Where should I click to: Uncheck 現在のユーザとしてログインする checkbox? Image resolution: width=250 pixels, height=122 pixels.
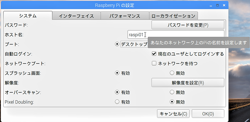154,54
